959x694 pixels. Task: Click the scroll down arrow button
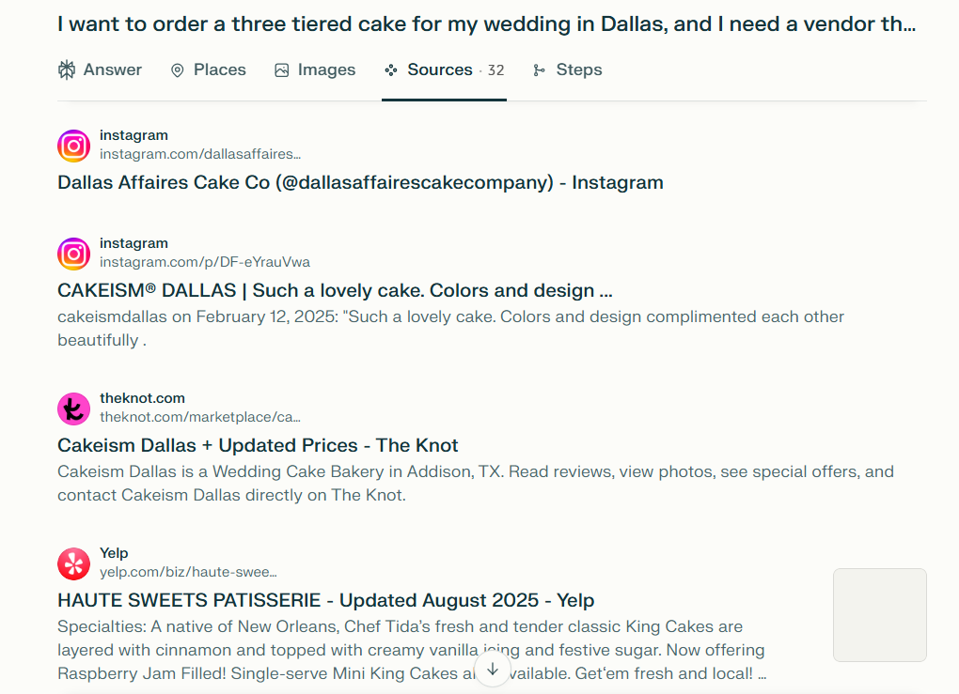coord(493,670)
